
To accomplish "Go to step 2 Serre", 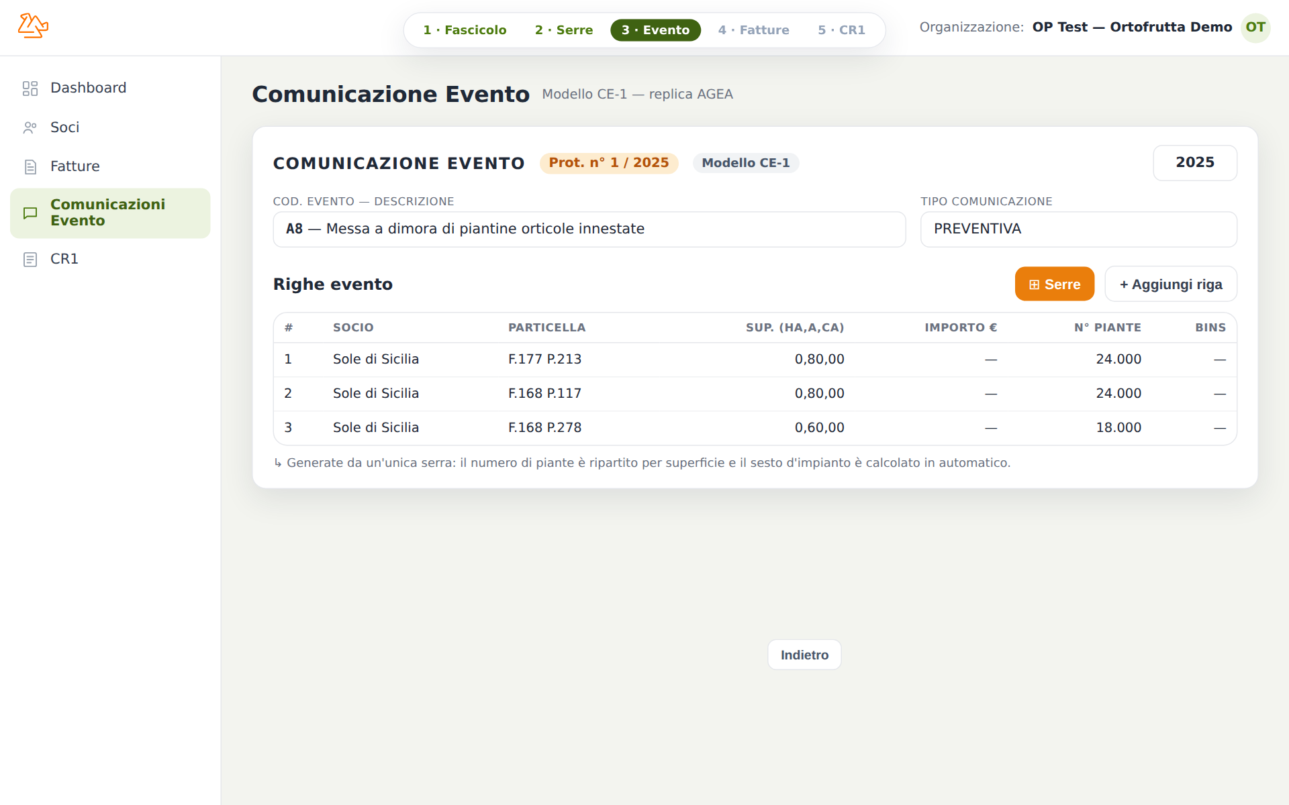I will pyautogui.click(x=564, y=30).
